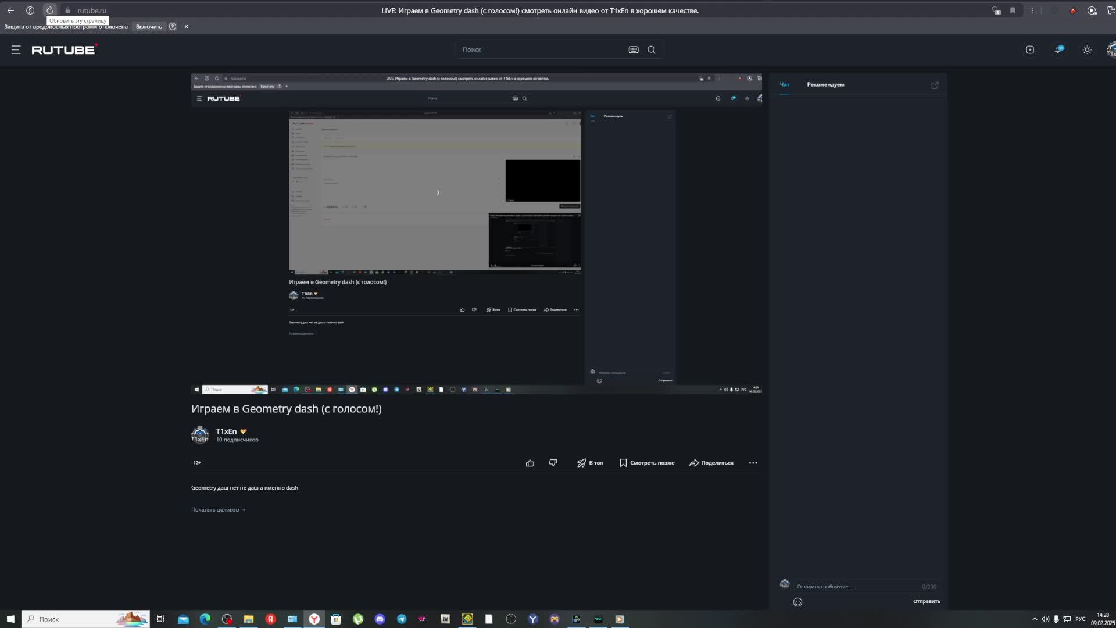Like the video with thumbs up

pos(530,463)
